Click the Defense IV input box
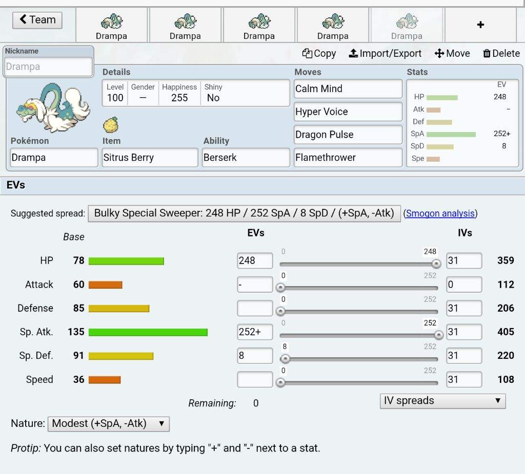Viewport: 525px width, 474px height. 464,308
